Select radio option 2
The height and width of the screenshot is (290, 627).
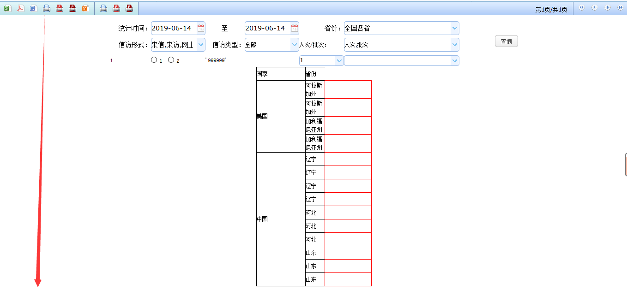(x=171, y=59)
